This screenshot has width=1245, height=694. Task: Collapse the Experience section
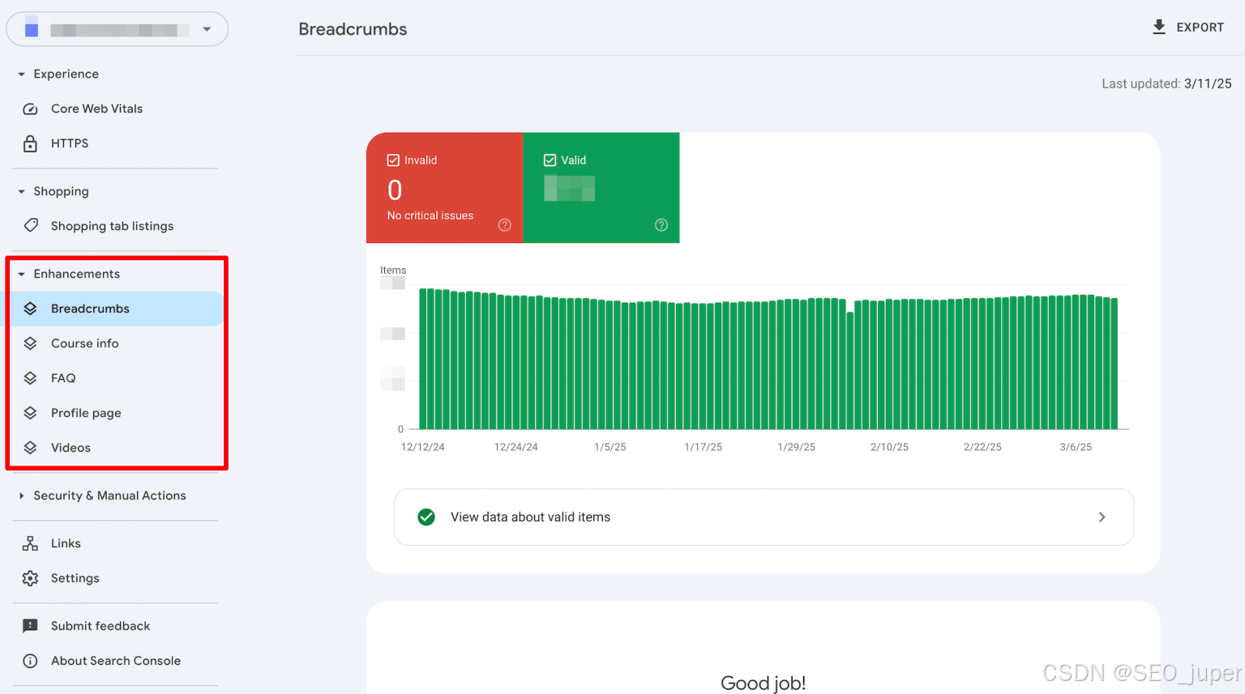point(22,74)
